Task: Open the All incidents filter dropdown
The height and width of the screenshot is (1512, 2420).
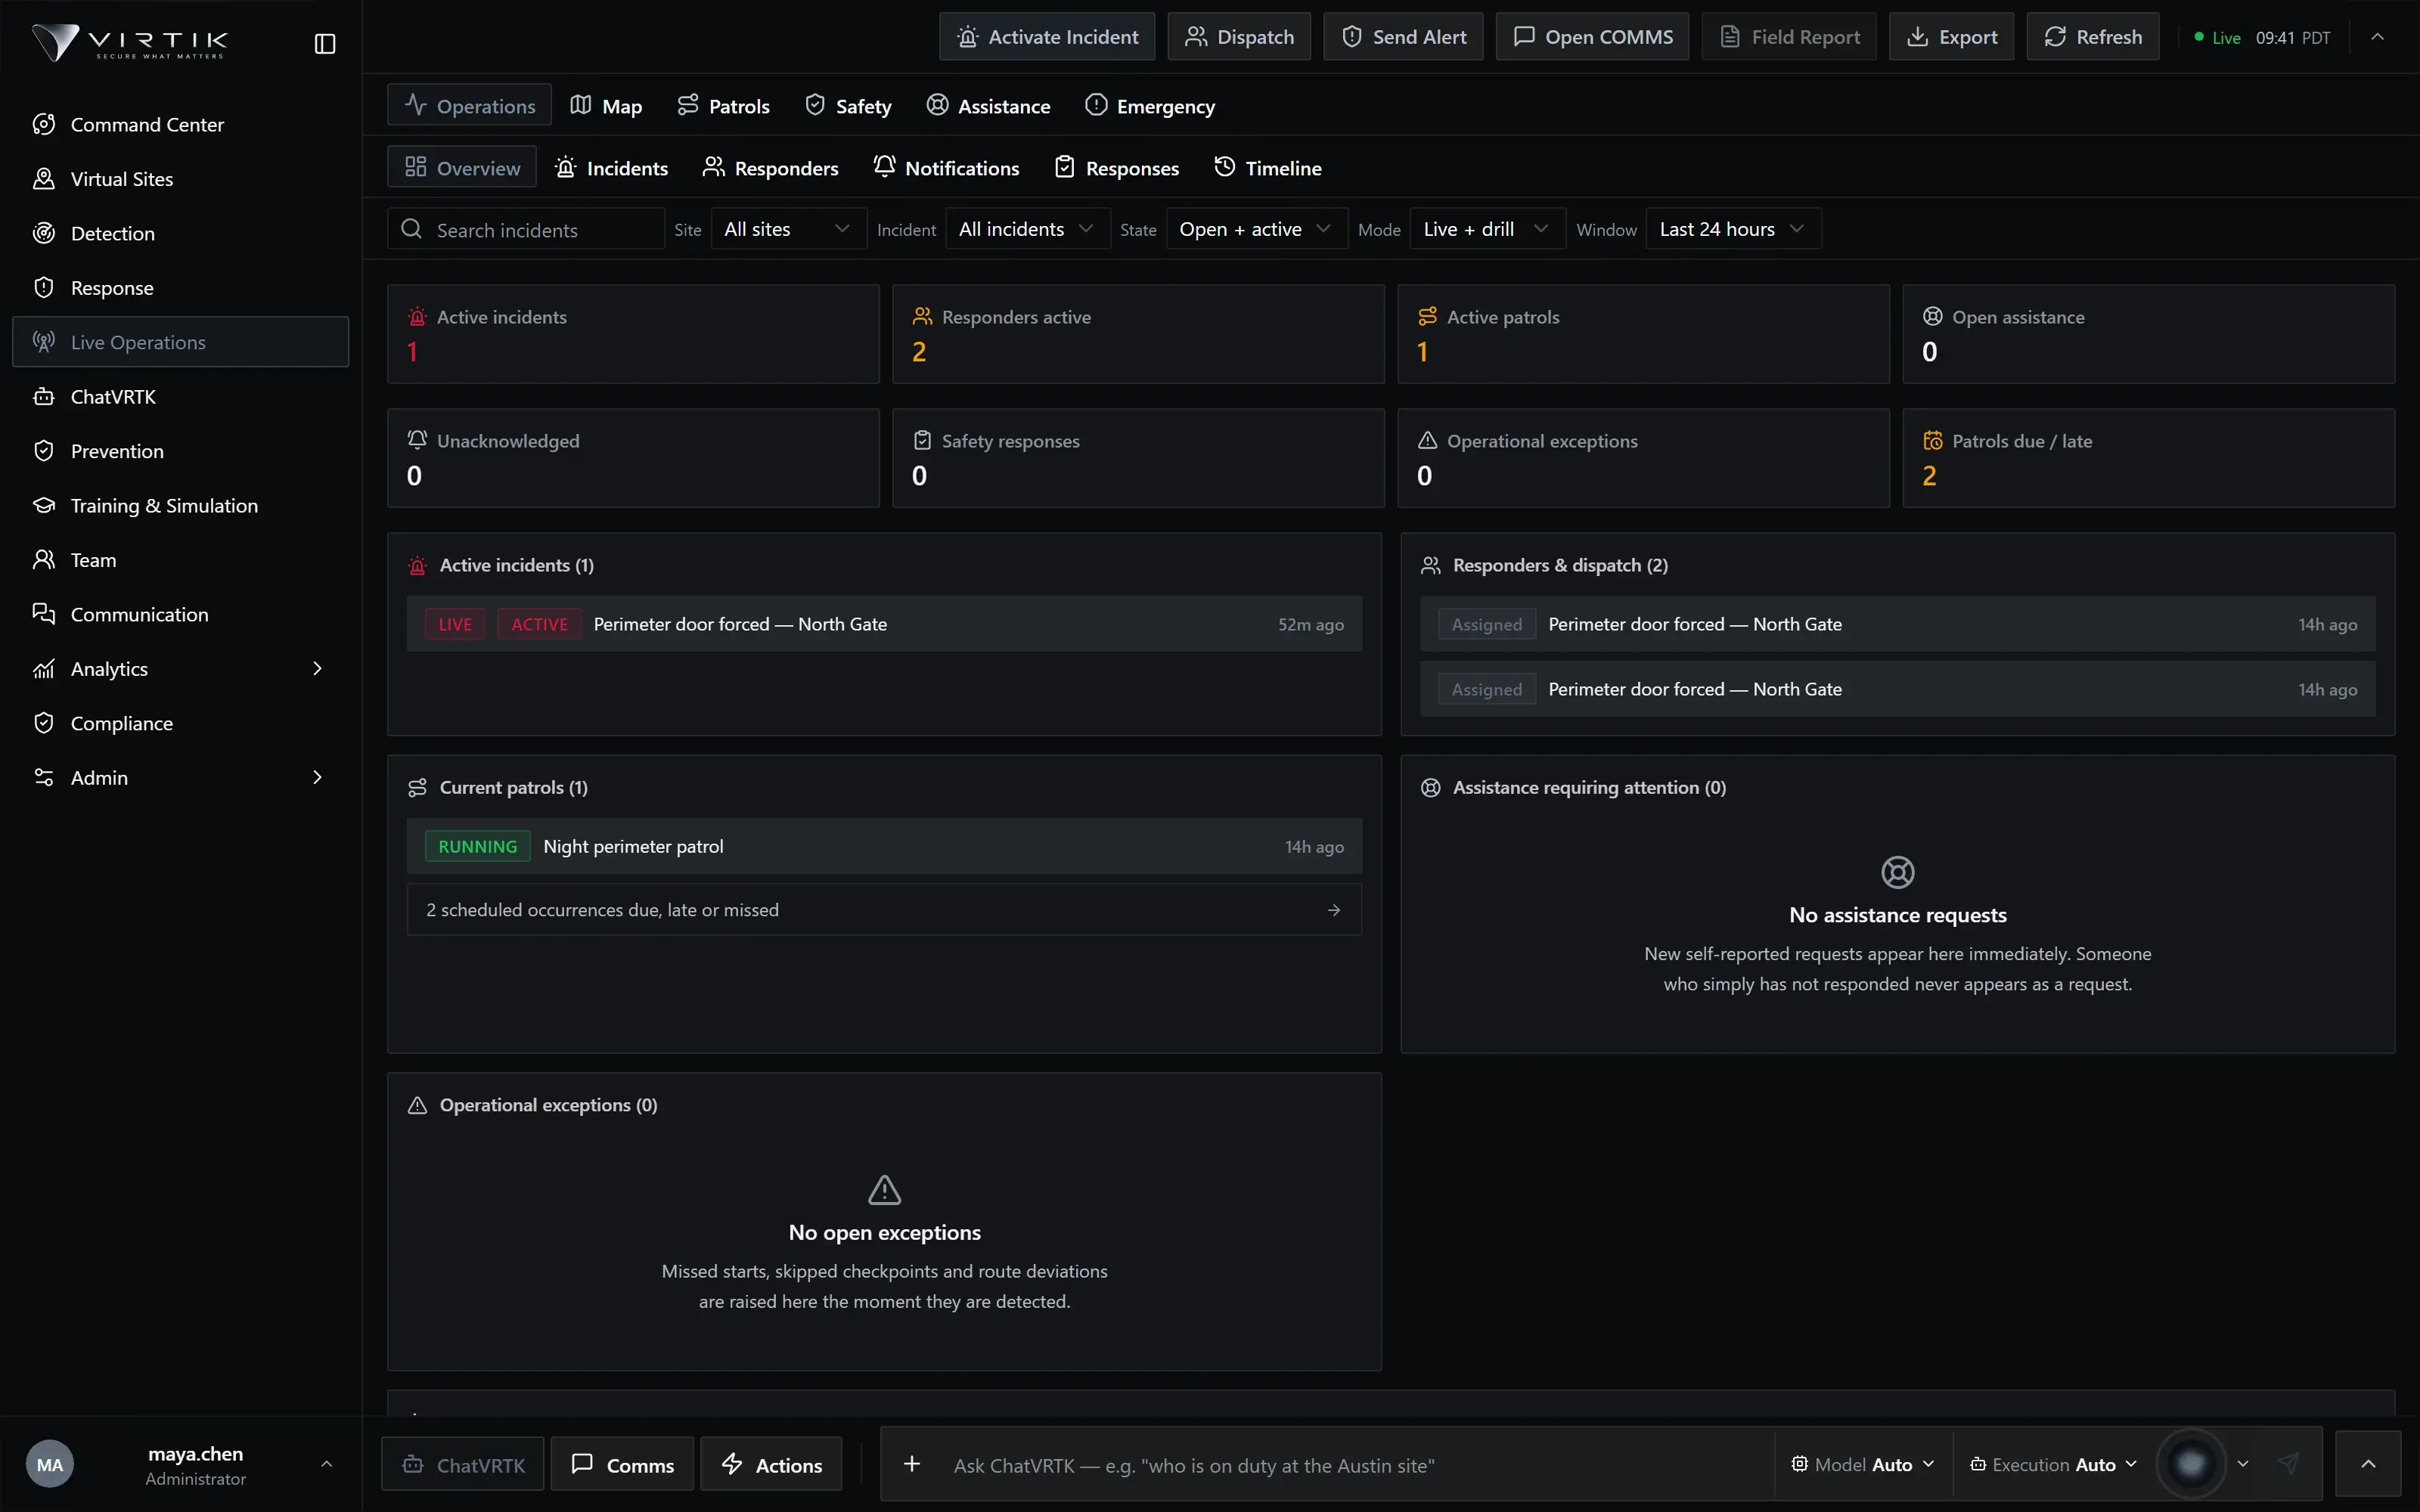Action: pos(1027,229)
